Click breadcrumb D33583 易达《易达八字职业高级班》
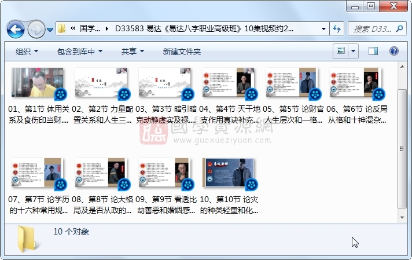The width and height of the screenshot is (412, 260). coord(204,28)
